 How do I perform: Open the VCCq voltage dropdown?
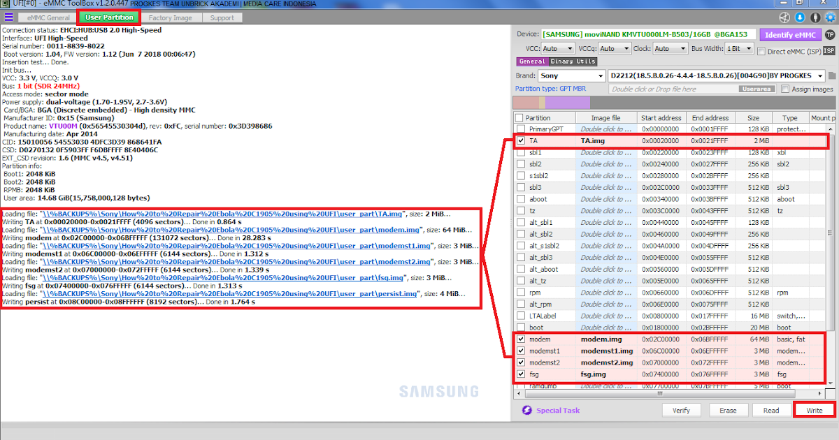[x=615, y=49]
